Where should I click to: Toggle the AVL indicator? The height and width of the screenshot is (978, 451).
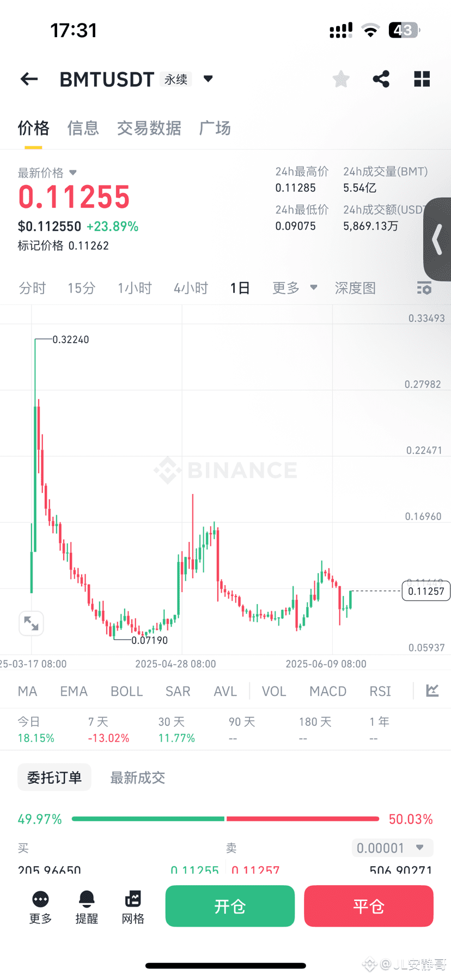[225, 691]
